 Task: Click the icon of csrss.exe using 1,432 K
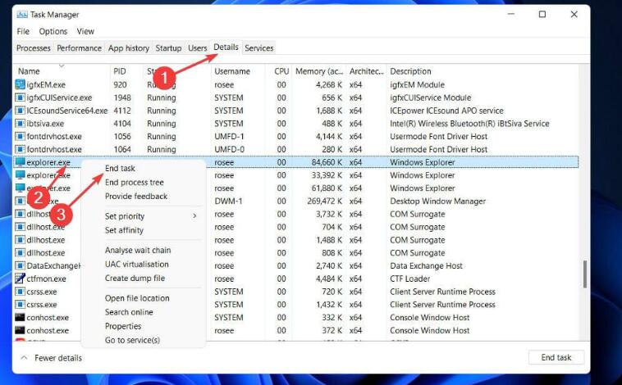pyautogui.click(x=20, y=304)
